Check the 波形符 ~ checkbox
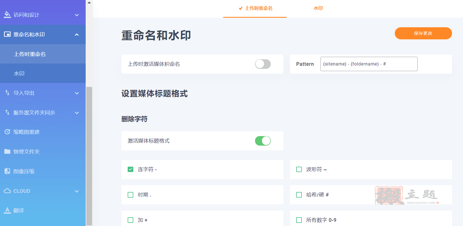This screenshot has width=463, height=226. tap(299, 169)
